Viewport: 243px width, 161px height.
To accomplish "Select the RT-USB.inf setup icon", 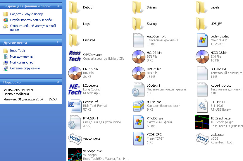I will (x=74, y=122).
